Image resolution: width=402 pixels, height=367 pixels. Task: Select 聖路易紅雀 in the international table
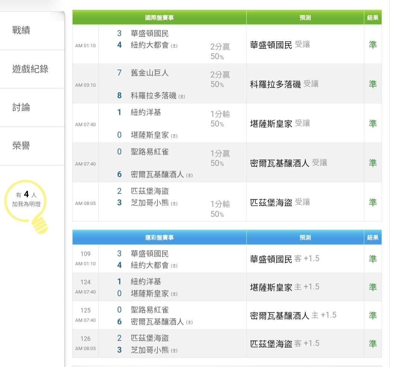click(150, 152)
